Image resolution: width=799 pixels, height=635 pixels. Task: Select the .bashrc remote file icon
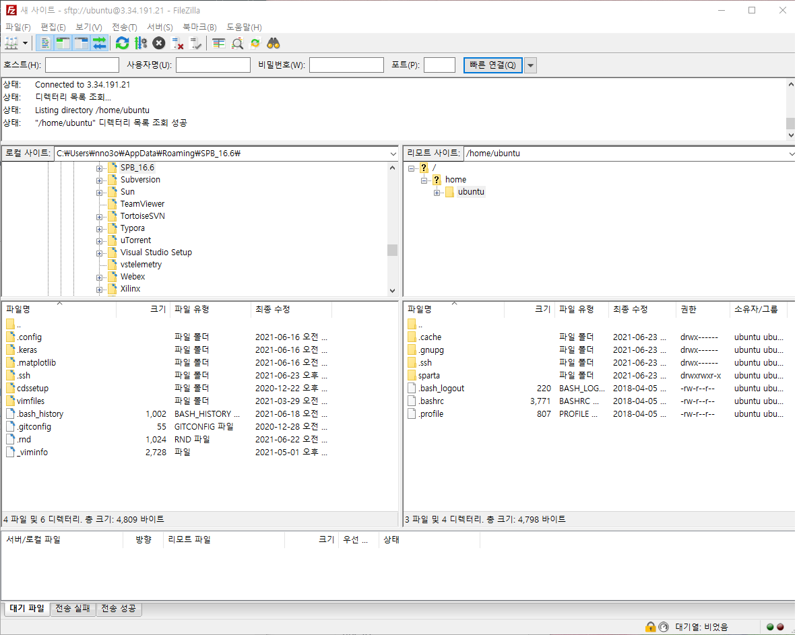coord(412,401)
